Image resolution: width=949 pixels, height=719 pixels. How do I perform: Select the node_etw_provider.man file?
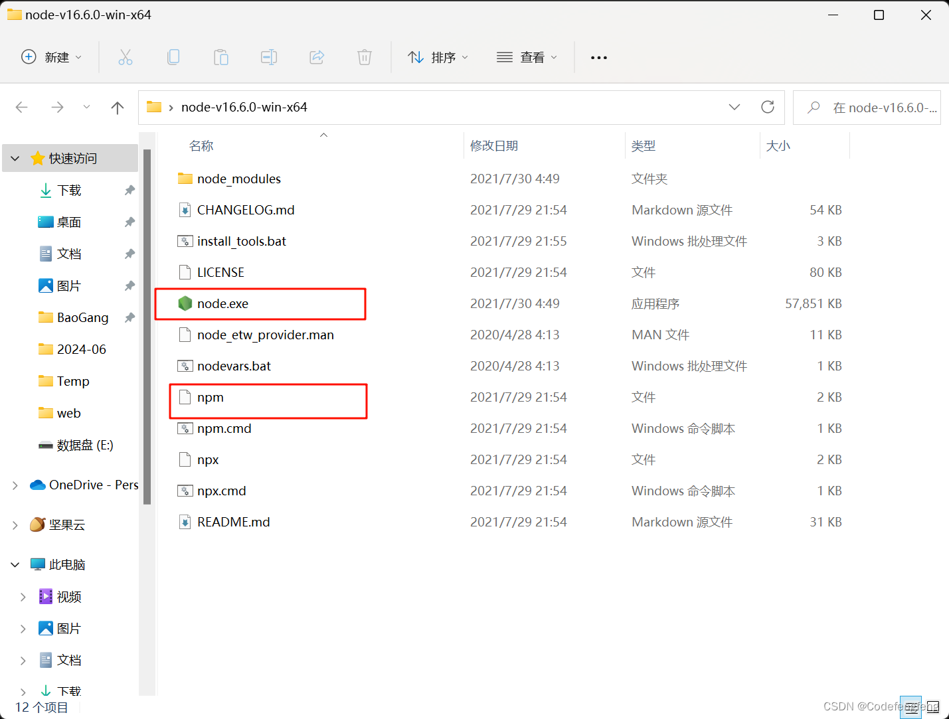coord(266,335)
